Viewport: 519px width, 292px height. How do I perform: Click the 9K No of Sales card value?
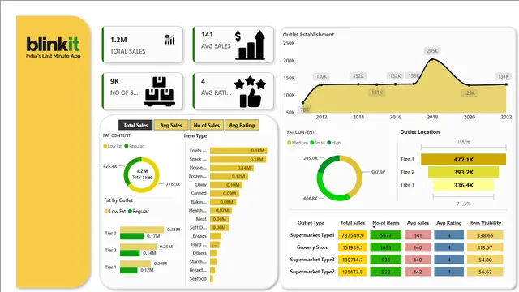(114, 81)
